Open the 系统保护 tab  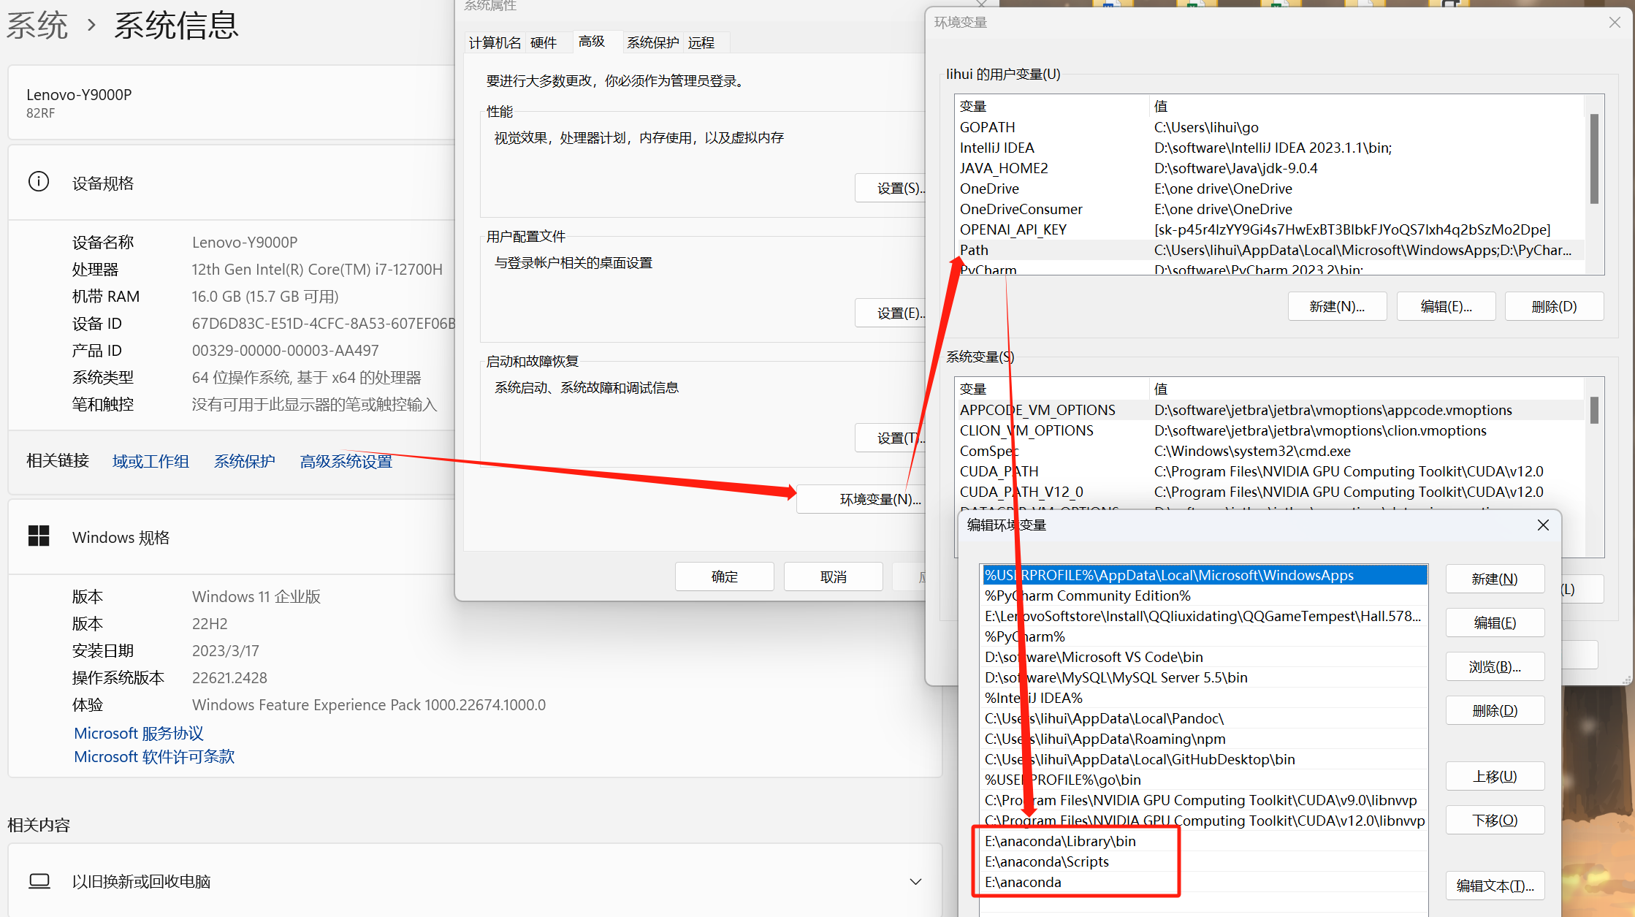tap(652, 43)
